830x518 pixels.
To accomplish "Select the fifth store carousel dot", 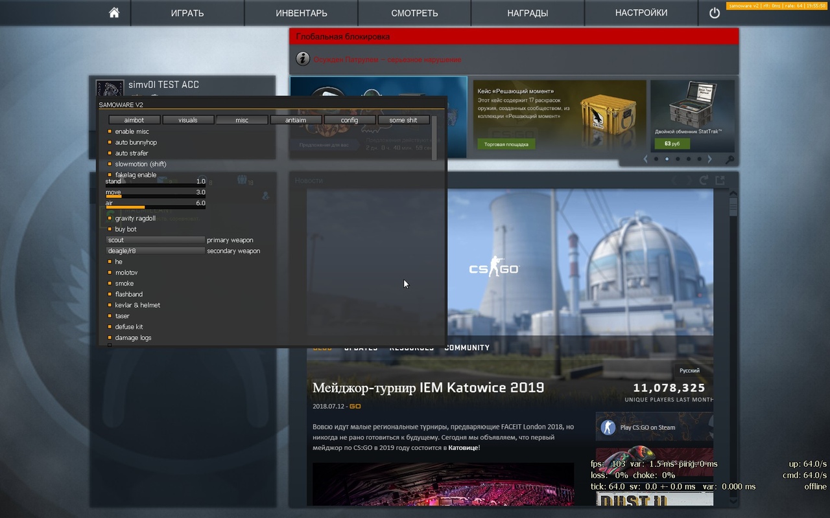I will 699,159.
